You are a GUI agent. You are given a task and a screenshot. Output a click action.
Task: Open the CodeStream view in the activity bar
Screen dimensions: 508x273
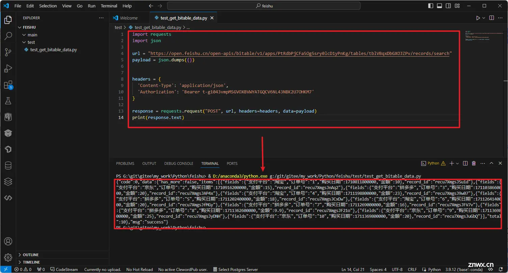(8, 198)
